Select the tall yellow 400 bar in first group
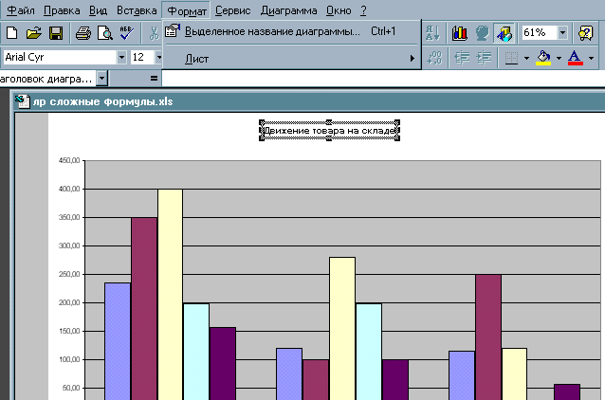Image resolution: width=605 pixels, height=400 pixels. pos(170,294)
